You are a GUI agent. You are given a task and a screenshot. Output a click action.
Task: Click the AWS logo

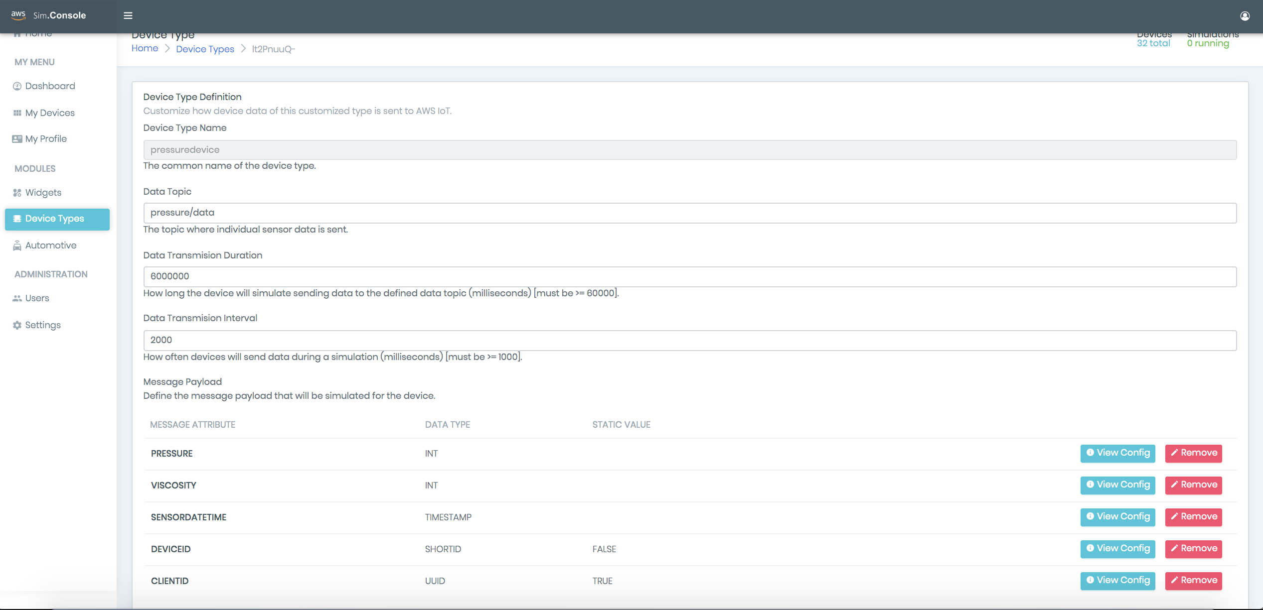coord(18,15)
